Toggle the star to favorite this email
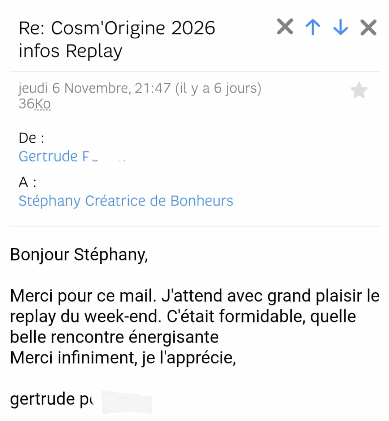 (359, 90)
